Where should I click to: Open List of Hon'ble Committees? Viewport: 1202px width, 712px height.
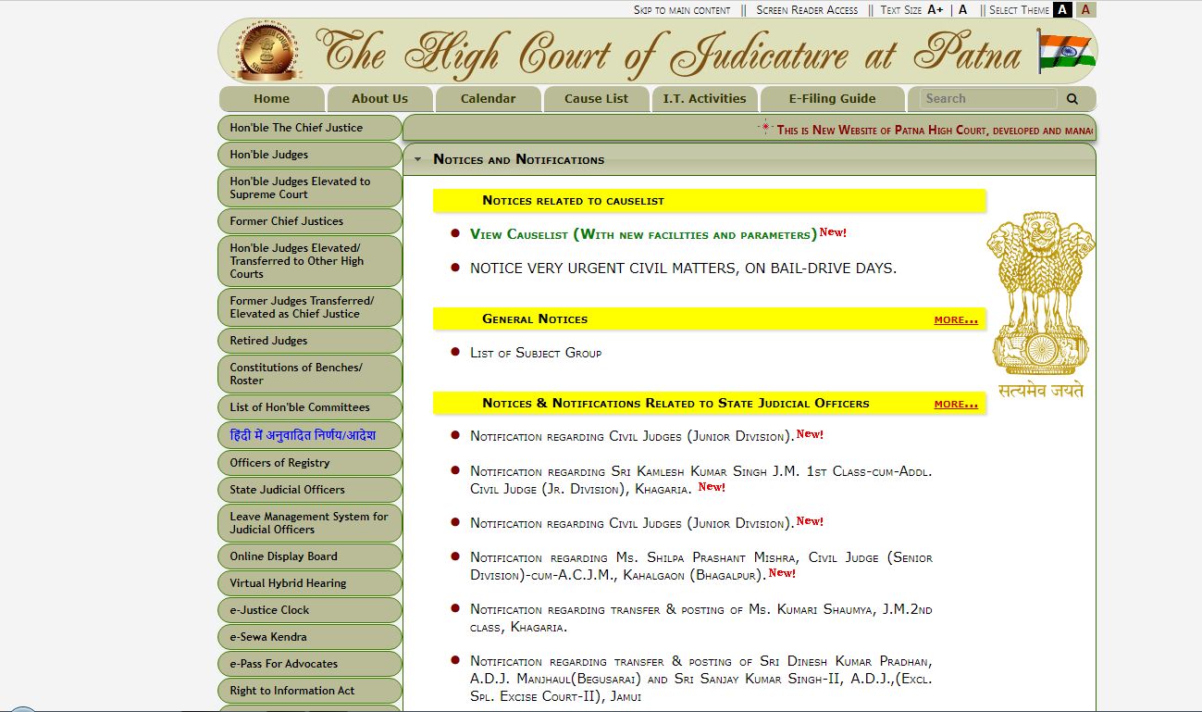310,407
